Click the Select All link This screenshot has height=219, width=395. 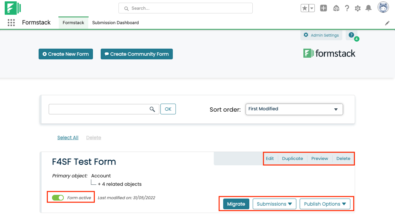point(68,138)
